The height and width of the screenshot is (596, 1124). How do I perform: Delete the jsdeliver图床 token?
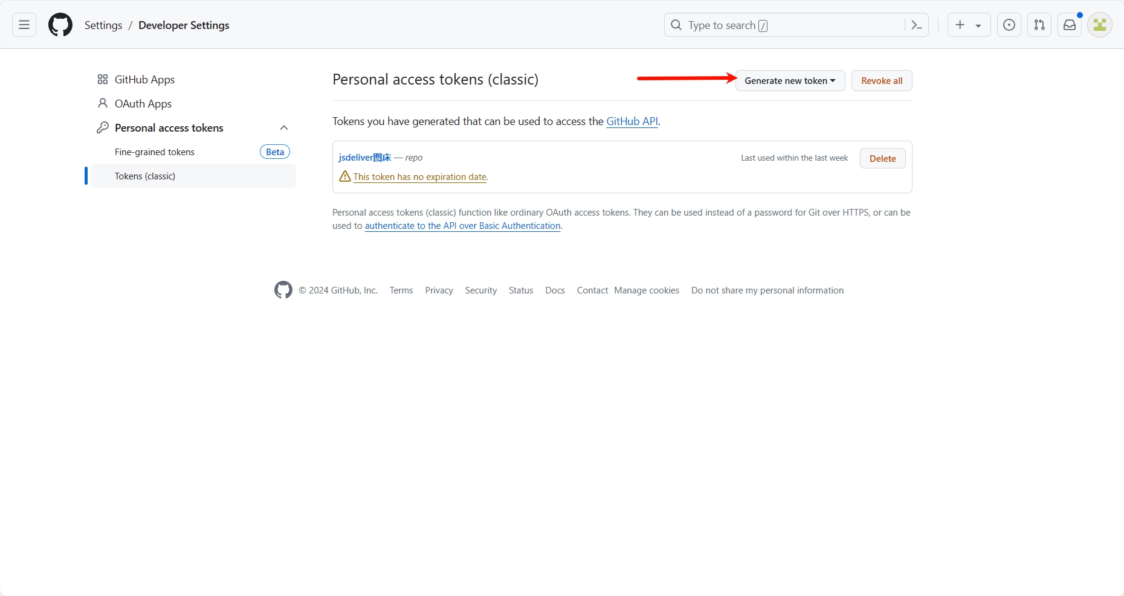882,158
